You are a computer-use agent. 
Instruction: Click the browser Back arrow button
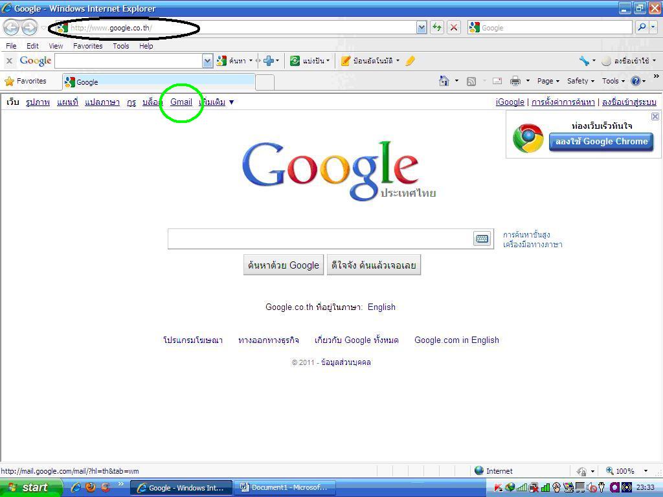[x=12, y=28]
